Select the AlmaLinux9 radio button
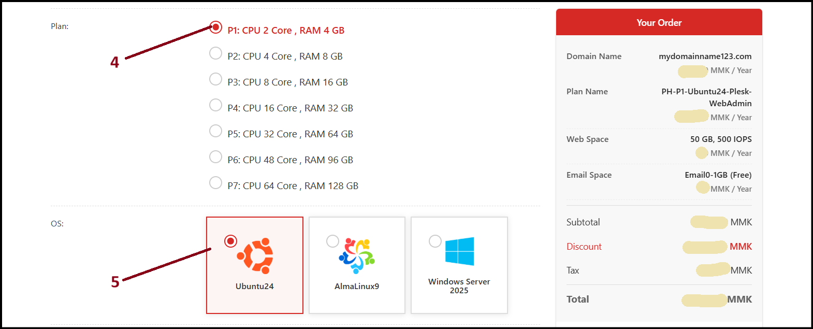813x329 pixels. [333, 241]
